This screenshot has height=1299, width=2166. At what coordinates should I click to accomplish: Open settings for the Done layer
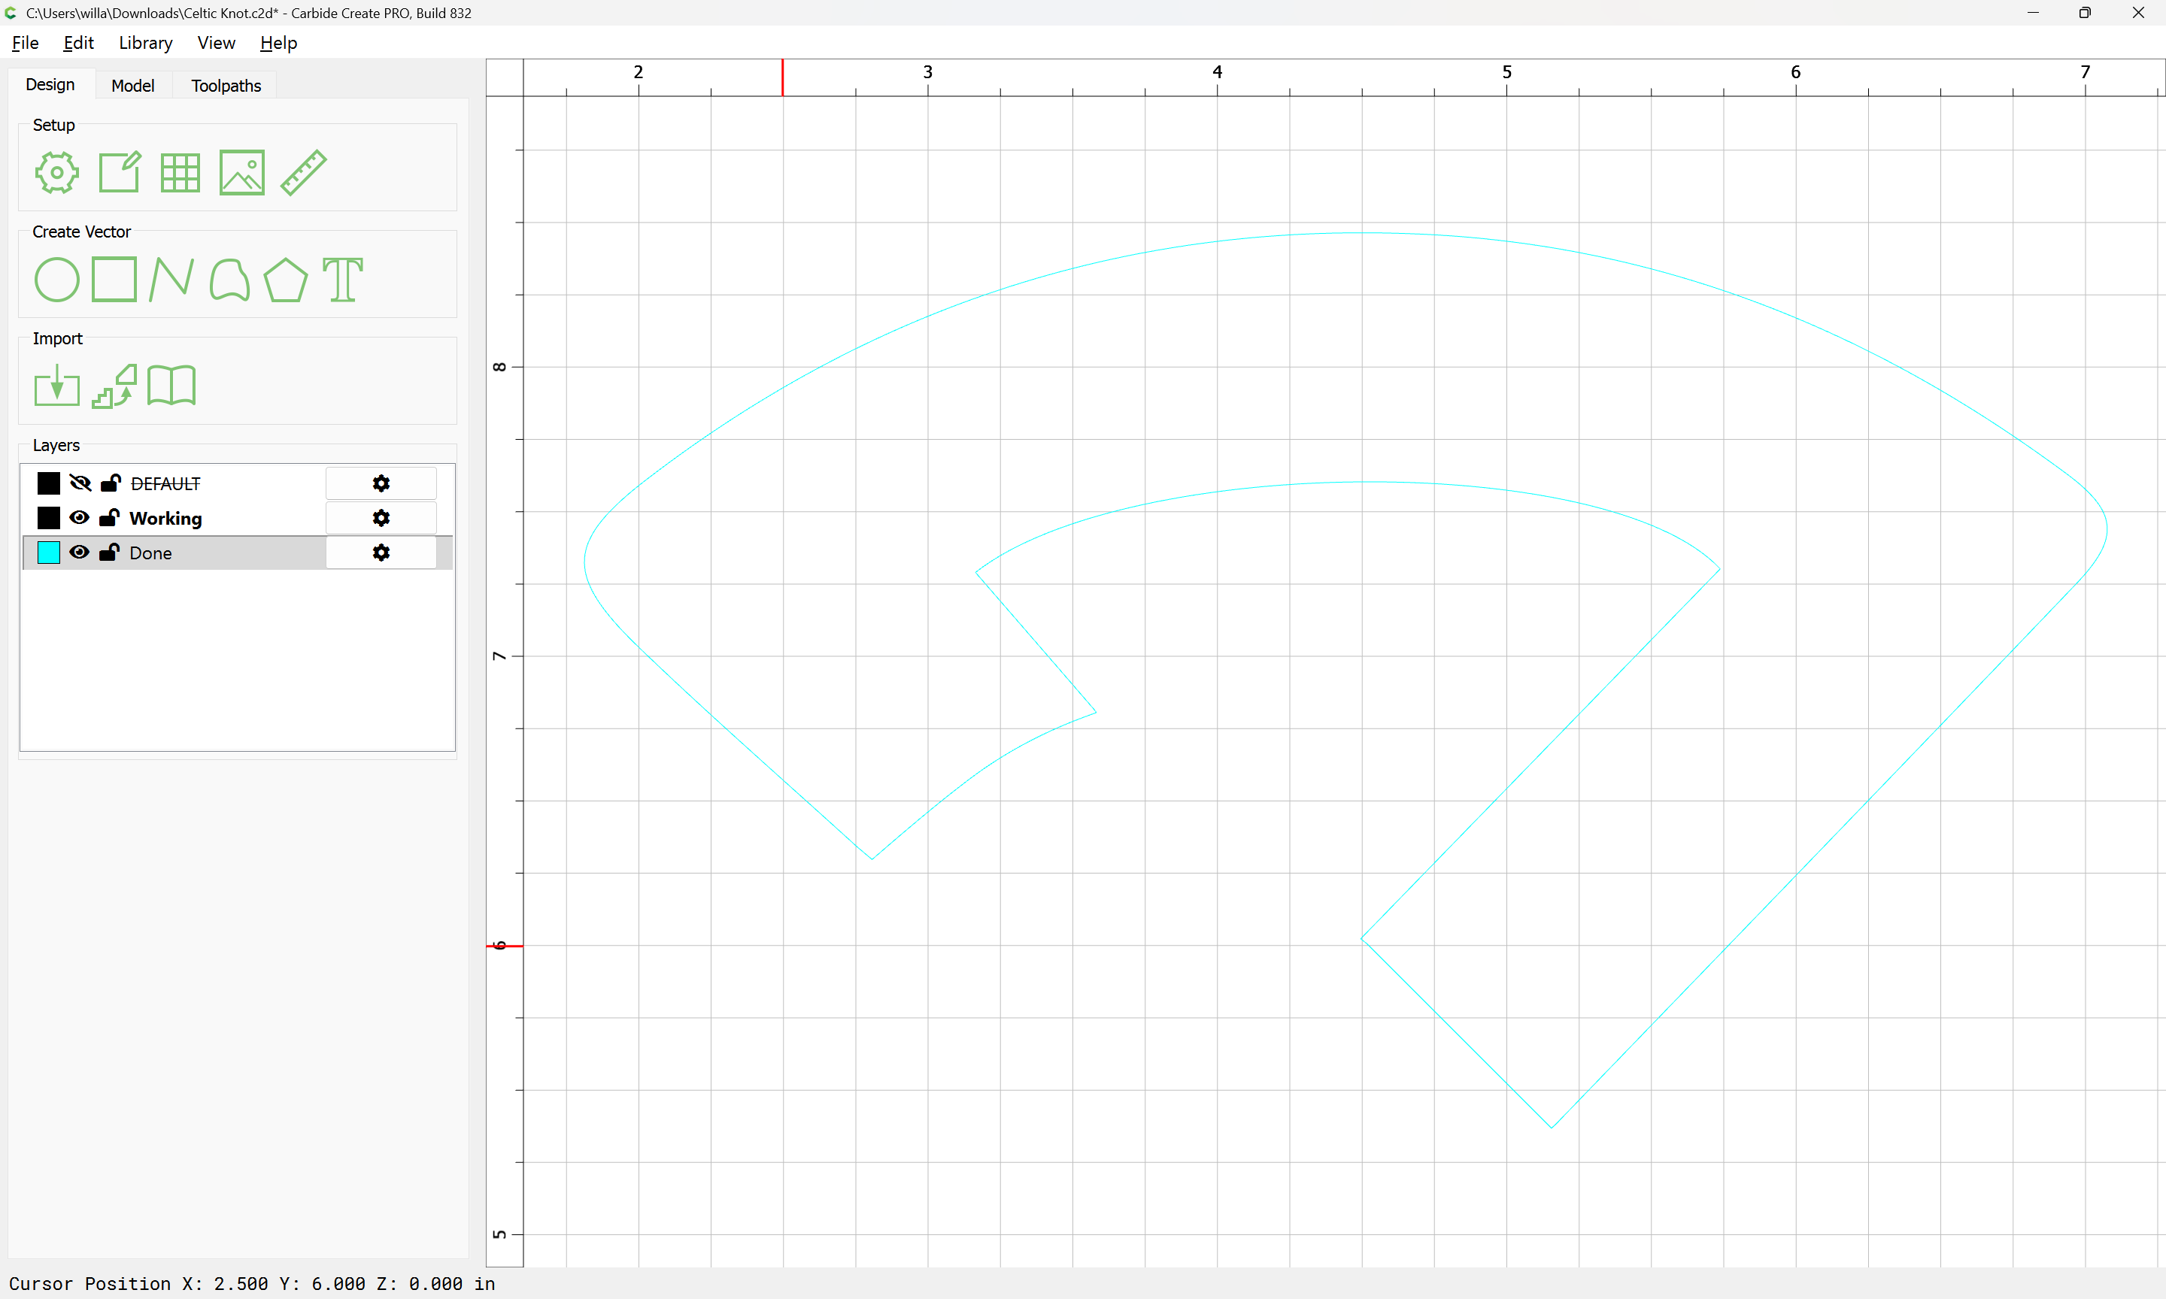[x=381, y=553]
